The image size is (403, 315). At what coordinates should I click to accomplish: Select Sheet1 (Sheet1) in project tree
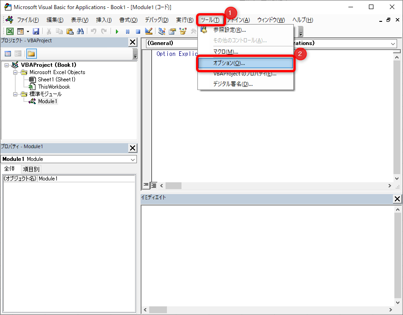(x=56, y=80)
